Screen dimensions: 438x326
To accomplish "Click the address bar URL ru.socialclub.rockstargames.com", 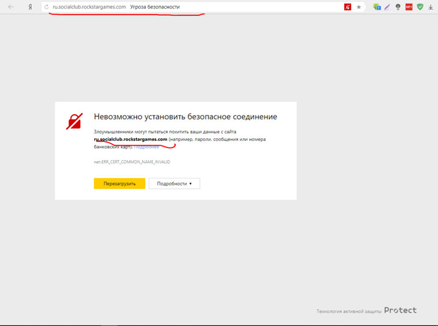I will click(89, 7).
